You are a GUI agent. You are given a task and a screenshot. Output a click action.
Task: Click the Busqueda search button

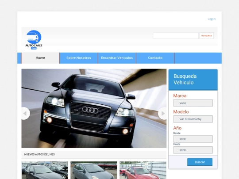[x=206, y=36]
